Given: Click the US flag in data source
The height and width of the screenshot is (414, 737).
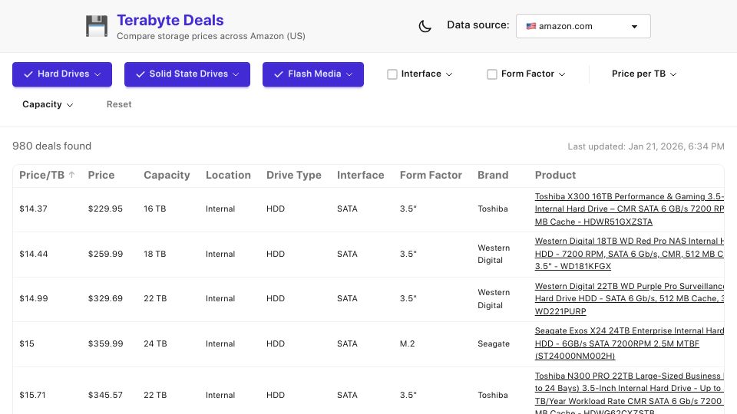Looking at the screenshot, I should click(x=531, y=26).
